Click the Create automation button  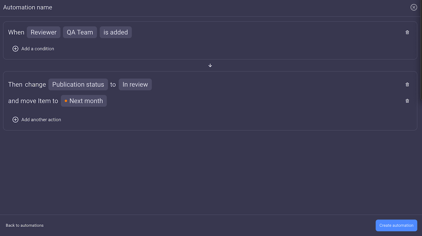(396, 225)
